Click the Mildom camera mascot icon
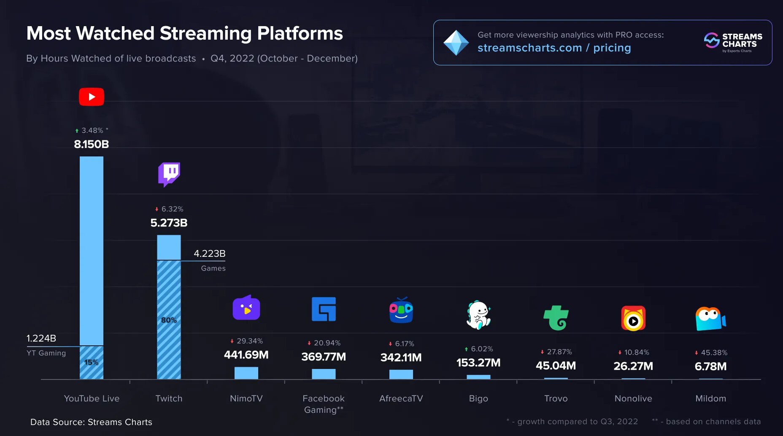Viewport: 783px width, 436px height. click(x=710, y=319)
